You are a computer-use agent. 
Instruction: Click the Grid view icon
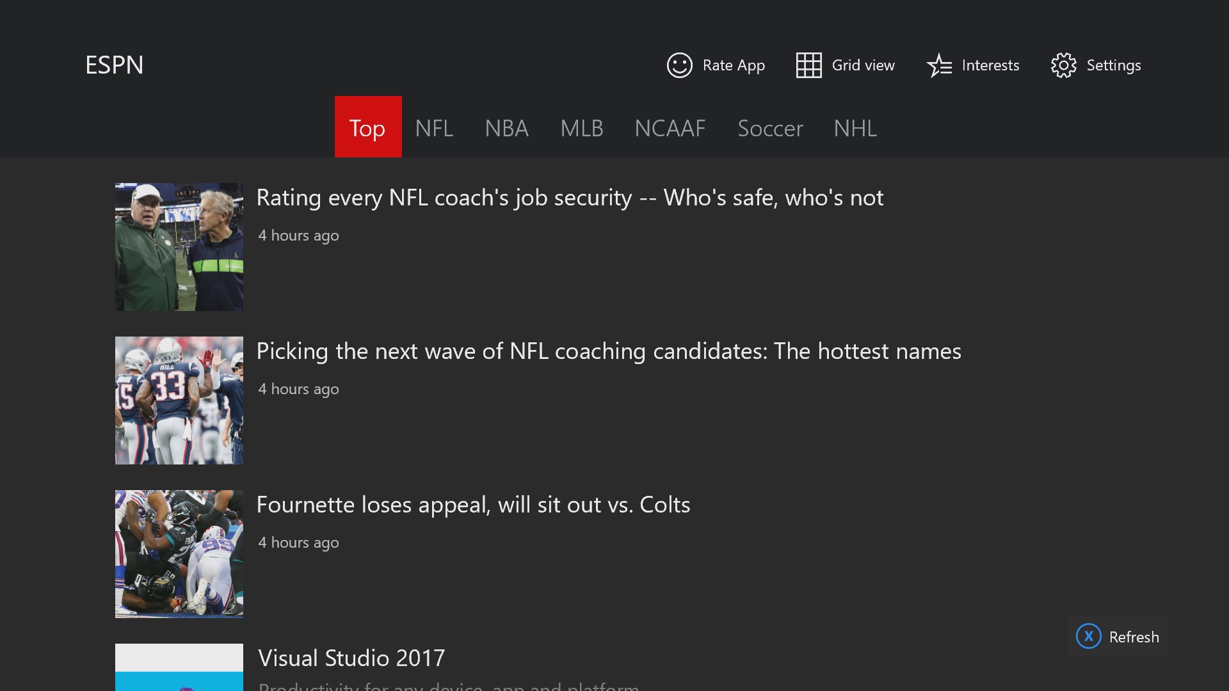click(x=808, y=65)
